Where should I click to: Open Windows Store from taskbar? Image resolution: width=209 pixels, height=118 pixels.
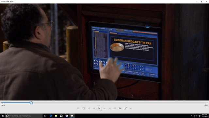pos(61,116)
